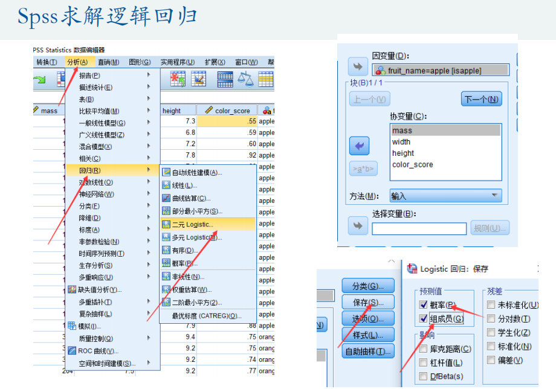
Task: Click the 有序(D) regression icon
Action: (166, 250)
